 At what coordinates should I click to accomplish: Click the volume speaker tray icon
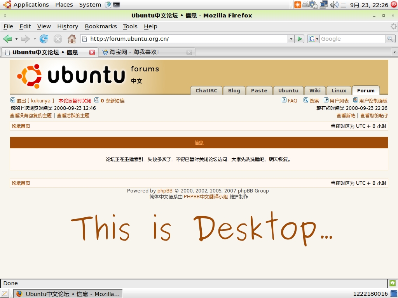coord(334,5)
